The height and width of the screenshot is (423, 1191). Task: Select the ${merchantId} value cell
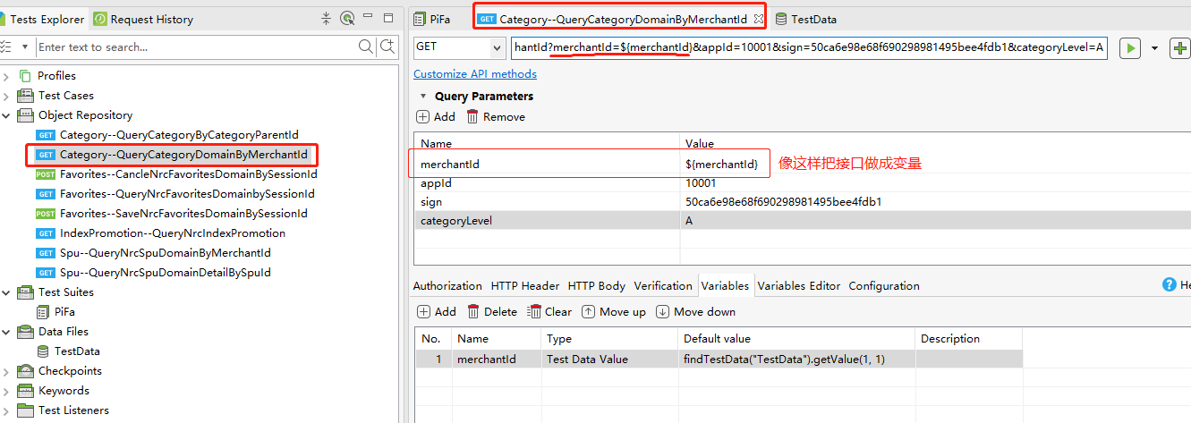(x=721, y=165)
